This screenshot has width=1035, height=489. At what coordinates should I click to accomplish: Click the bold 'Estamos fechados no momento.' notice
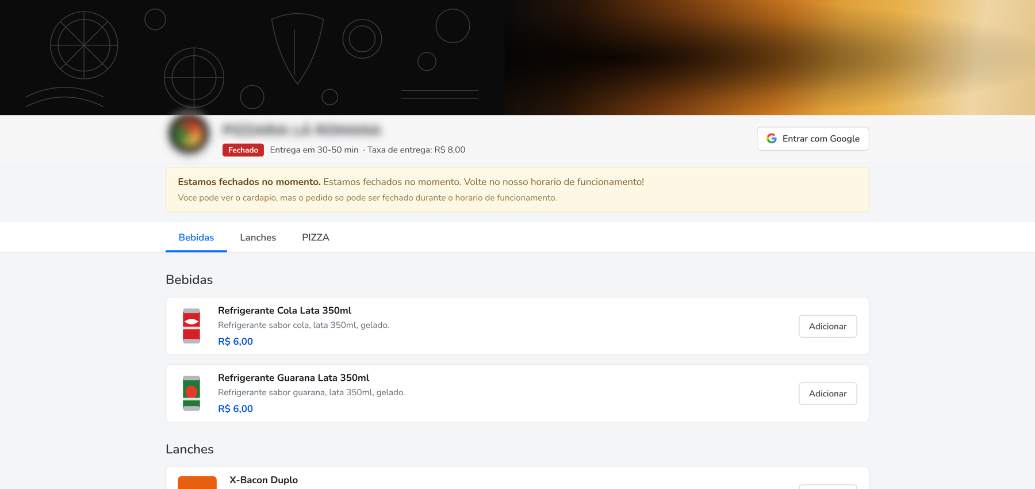(x=249, y=182)
